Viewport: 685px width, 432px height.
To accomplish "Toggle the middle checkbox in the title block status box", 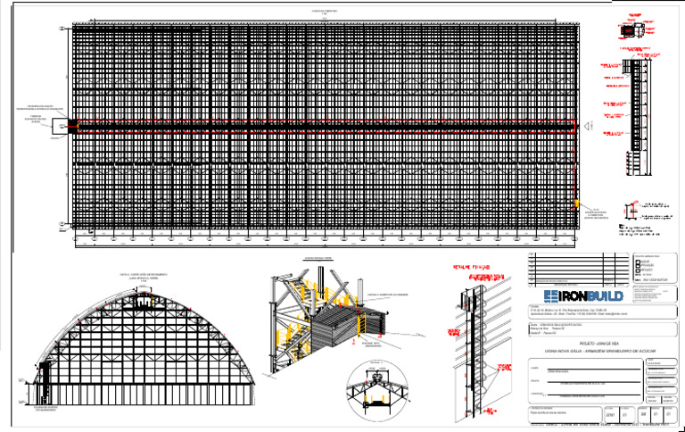I will pos(638,265).
